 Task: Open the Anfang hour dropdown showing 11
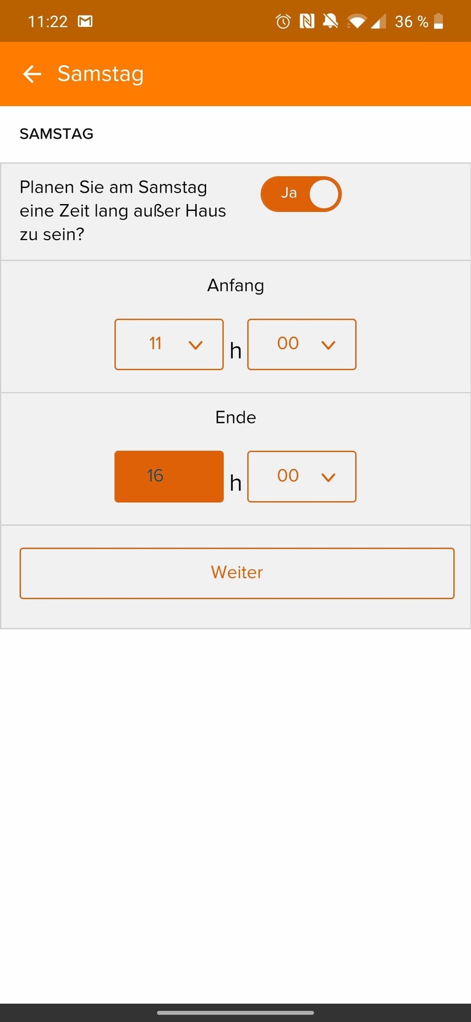(169, 344)
